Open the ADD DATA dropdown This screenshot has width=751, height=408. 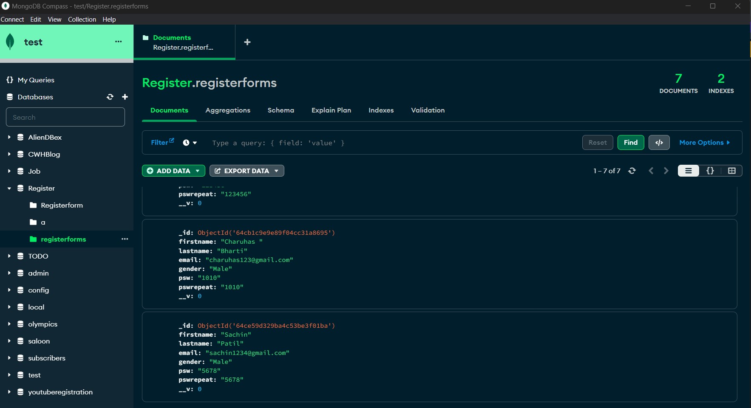(173, 171)
